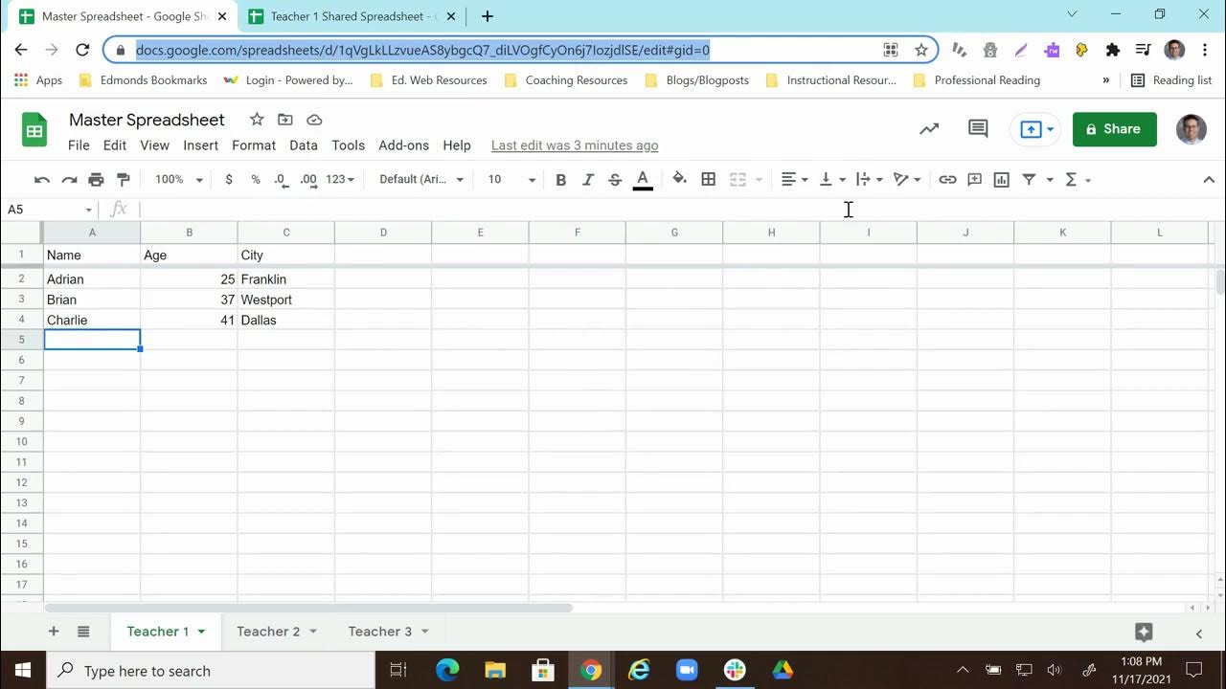
Task: Open the Explore panel button
Action: pos(1143,632)
